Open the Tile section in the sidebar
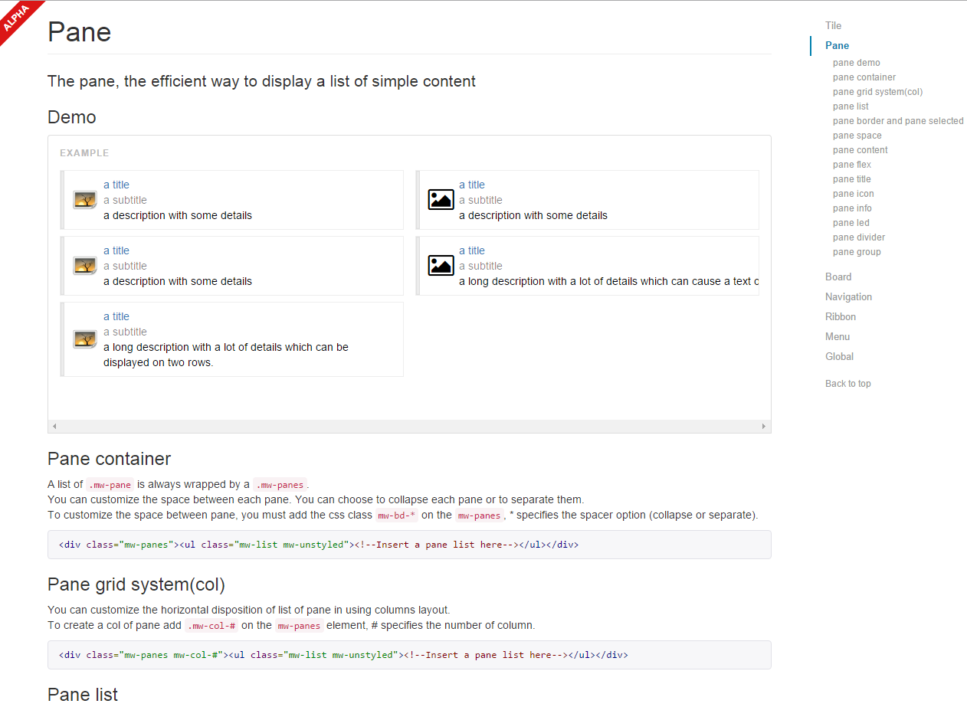 [x=833, y=25]
